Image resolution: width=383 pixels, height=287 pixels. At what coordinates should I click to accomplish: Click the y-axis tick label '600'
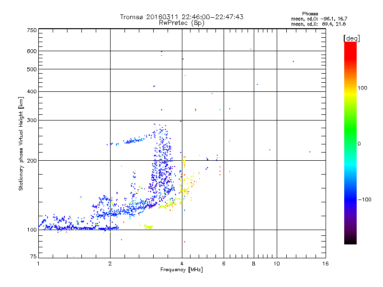click(32, 51)
